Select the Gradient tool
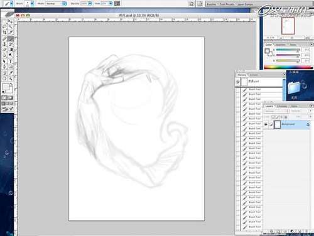Viewport: 314px width, 236px height. tap(11, 50)
